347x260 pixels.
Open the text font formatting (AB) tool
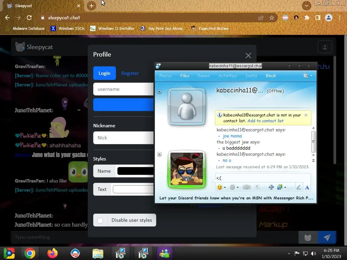[x=271, y=187]
